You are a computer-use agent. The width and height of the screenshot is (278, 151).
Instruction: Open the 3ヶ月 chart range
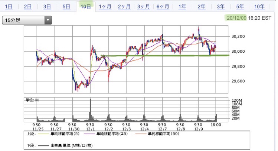(x=144, y=7)
